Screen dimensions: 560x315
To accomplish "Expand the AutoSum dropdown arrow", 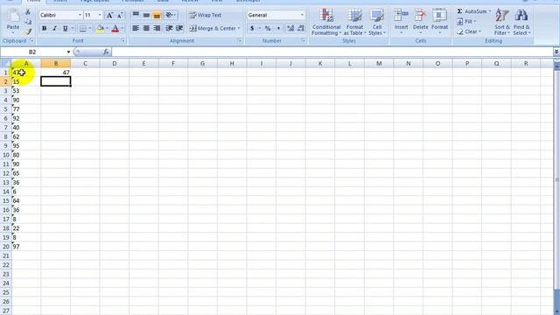I will [x=490, y=11].
